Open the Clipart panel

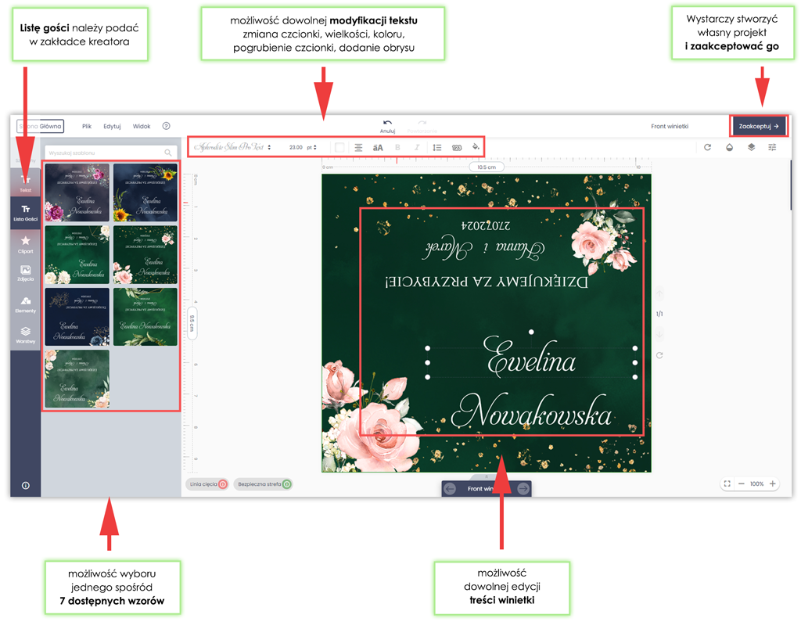coord(26,244)
